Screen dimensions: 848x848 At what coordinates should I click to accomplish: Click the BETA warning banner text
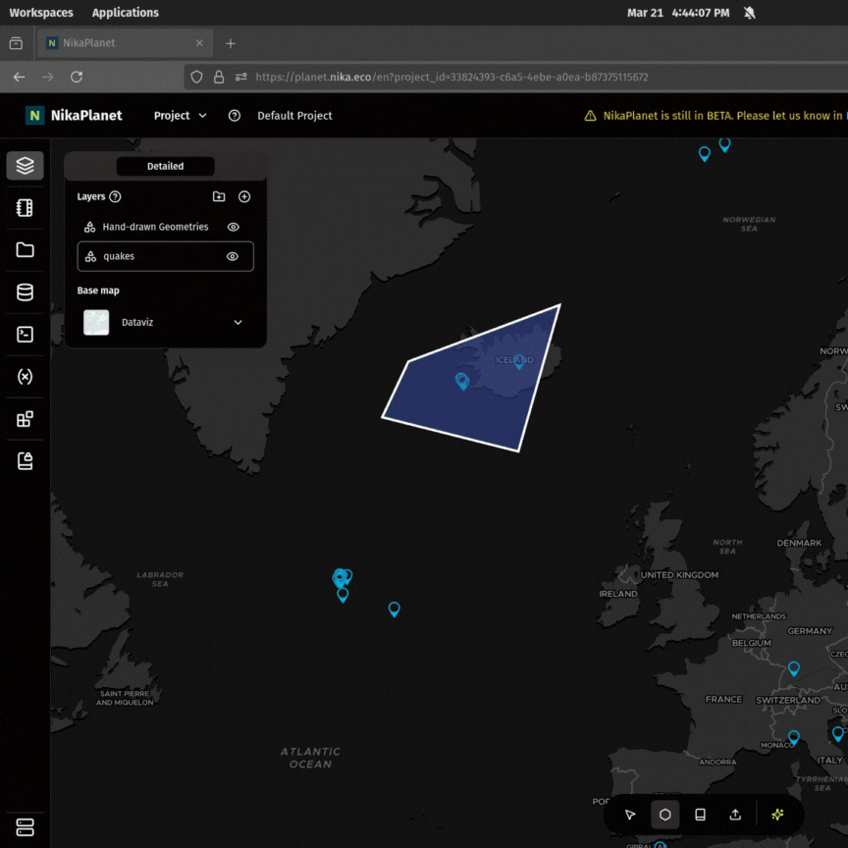click(724, 116)
